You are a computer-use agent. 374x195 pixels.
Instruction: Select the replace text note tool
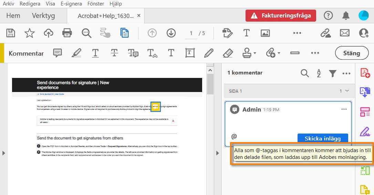click(133, 53)
